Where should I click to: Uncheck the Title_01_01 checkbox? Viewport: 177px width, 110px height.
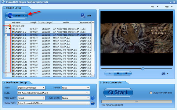coord(6,29)
